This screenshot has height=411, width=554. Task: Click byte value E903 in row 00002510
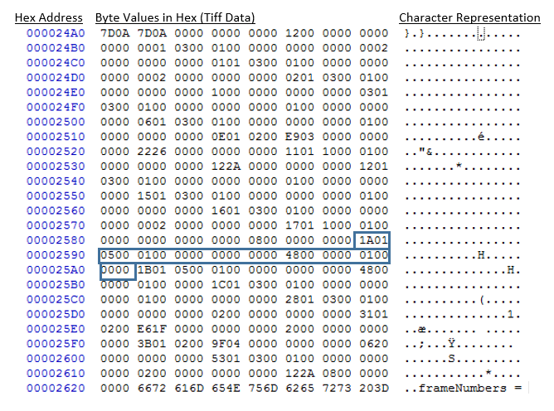pos(299,137)
